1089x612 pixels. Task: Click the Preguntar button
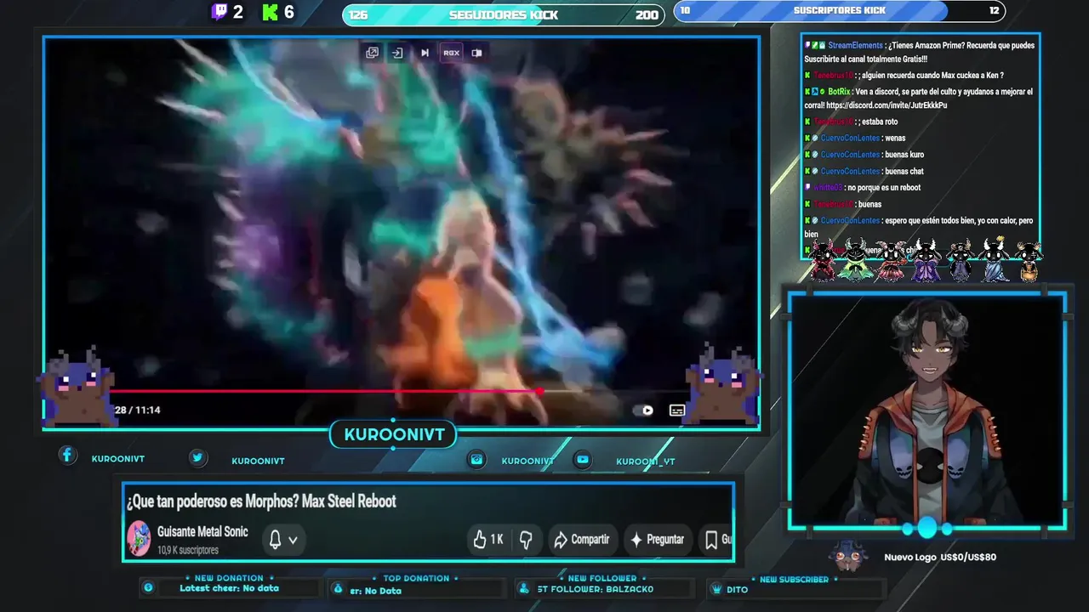tap(657, 539)
